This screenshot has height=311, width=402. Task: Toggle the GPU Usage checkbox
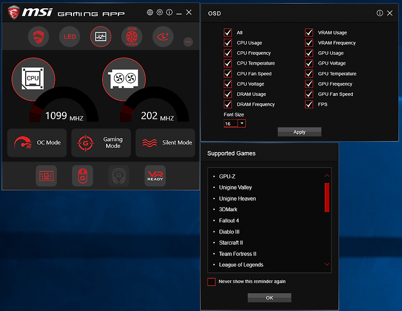point(309,53)
